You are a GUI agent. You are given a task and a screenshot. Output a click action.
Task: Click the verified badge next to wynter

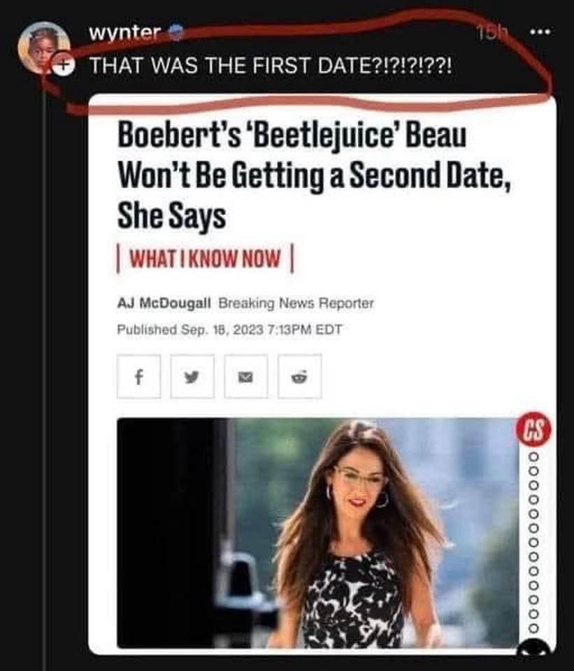tap(174, 31)
